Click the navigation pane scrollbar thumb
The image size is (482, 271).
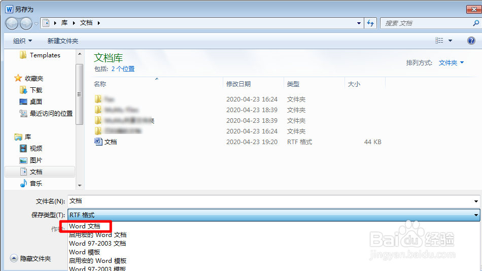point(79,94)
